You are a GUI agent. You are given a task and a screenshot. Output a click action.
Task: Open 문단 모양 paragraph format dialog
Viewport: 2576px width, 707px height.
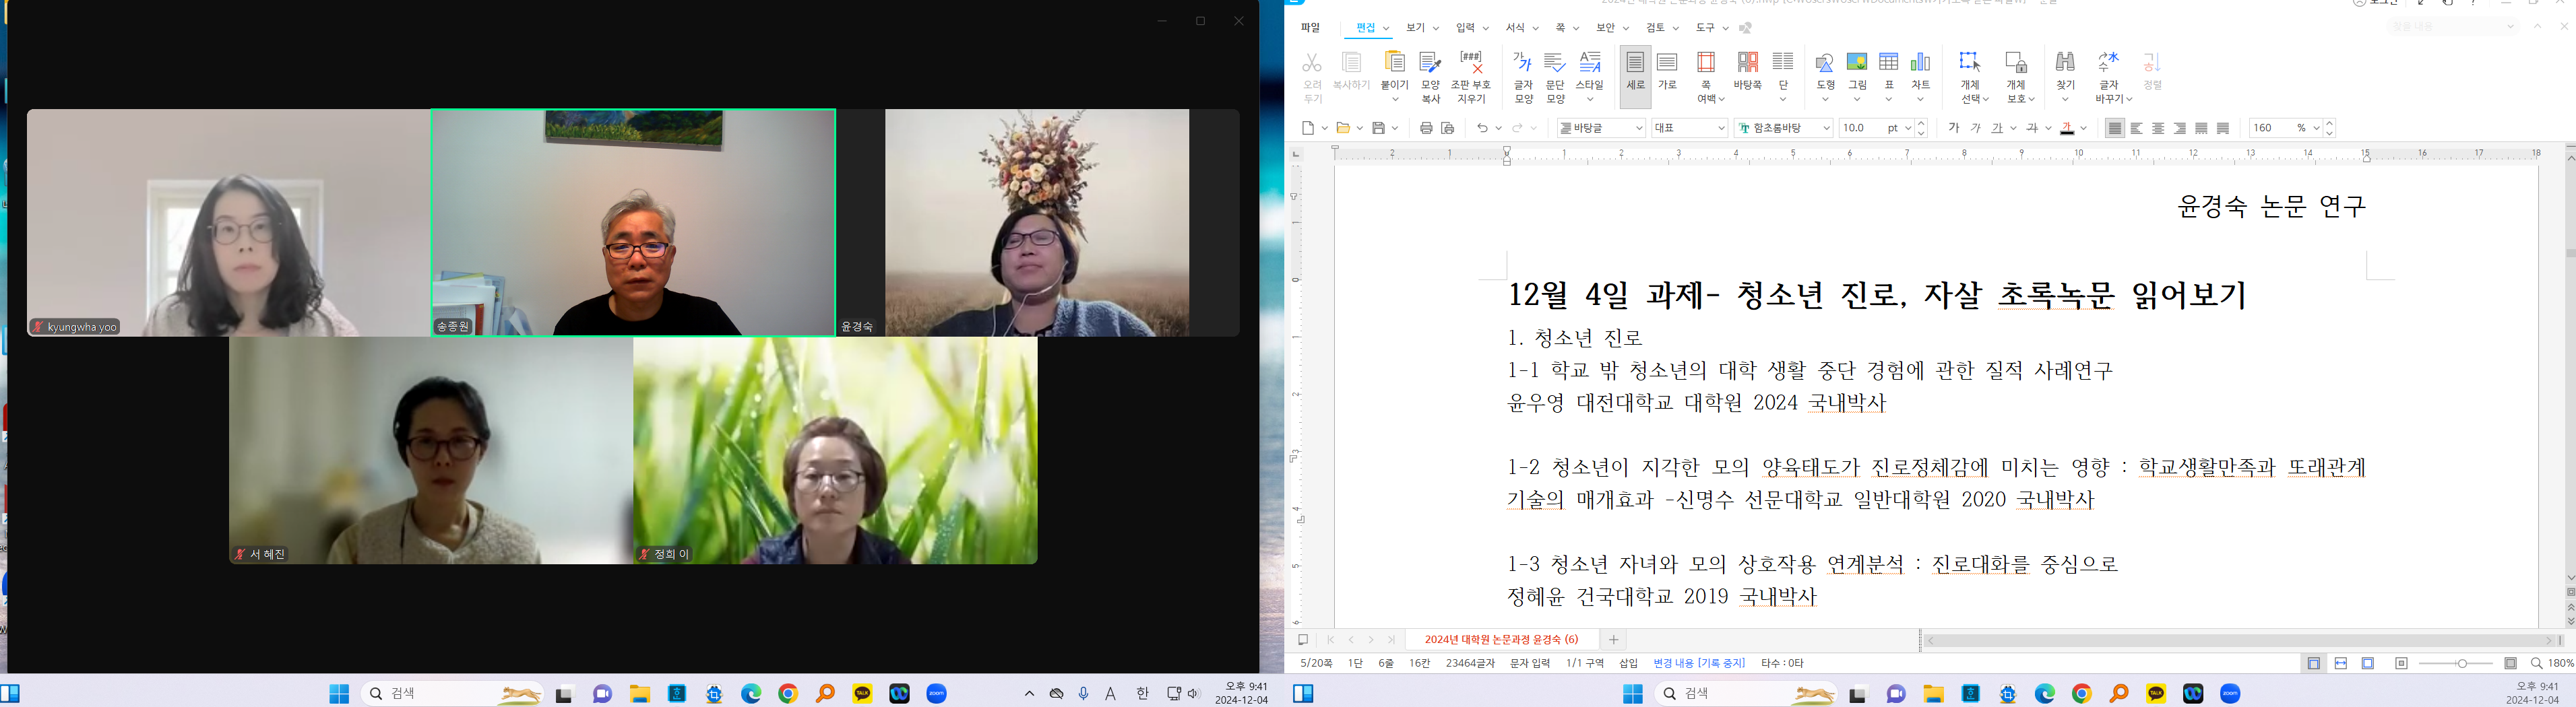pyautogui.click(x=1555, y=77)
